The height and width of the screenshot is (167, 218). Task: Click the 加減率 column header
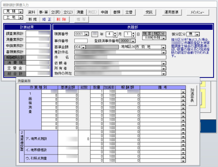pos(109,87)
